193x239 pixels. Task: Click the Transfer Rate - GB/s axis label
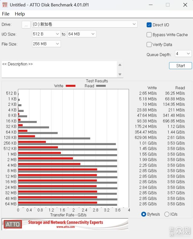[x=68, y=215]
